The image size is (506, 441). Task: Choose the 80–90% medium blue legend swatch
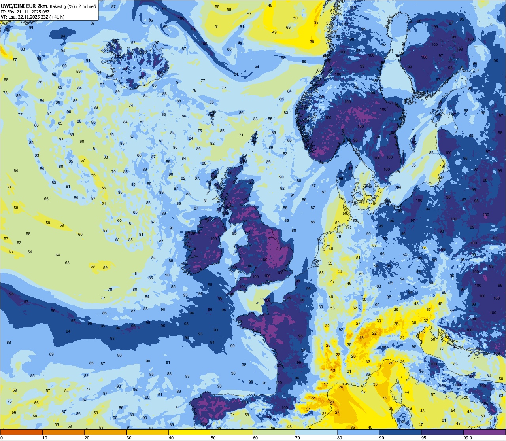(358, 432)
